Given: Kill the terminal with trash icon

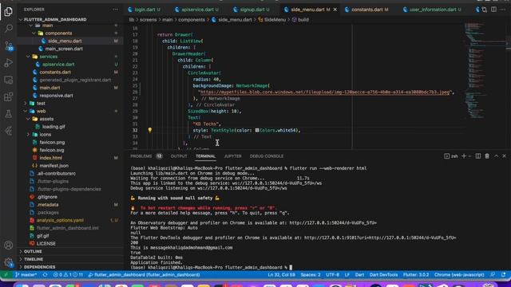Looking at the screenshot, I should coord(487,156).
